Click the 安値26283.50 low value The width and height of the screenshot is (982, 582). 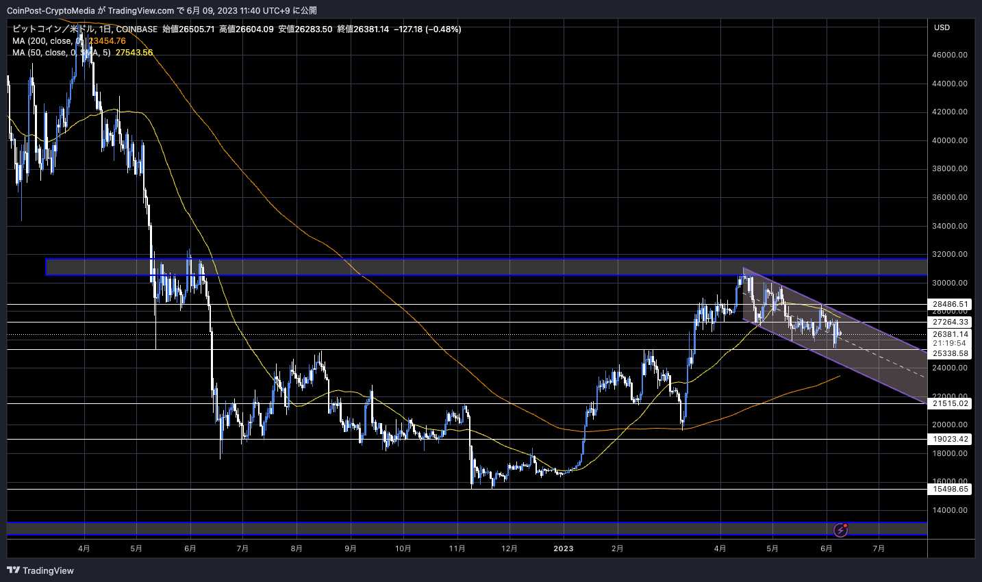pyautogui.click(x=305, y=29)
